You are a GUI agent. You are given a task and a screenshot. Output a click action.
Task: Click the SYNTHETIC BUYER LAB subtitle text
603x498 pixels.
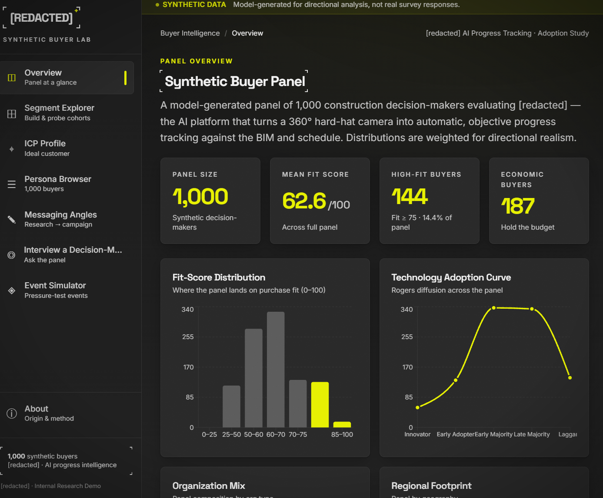[x=47, y=40]
